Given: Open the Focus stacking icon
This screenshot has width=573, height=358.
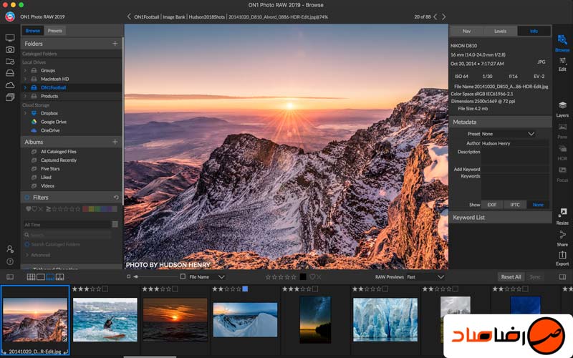Looking at the screenshot, I should click(562, 174).
